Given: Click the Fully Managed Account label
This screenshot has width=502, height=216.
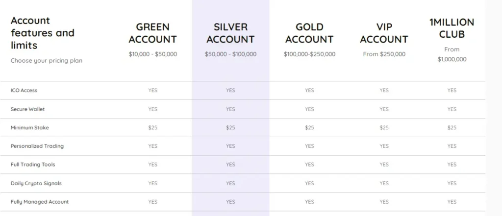Looking at the screenshot, I should (x=40, y=202).
